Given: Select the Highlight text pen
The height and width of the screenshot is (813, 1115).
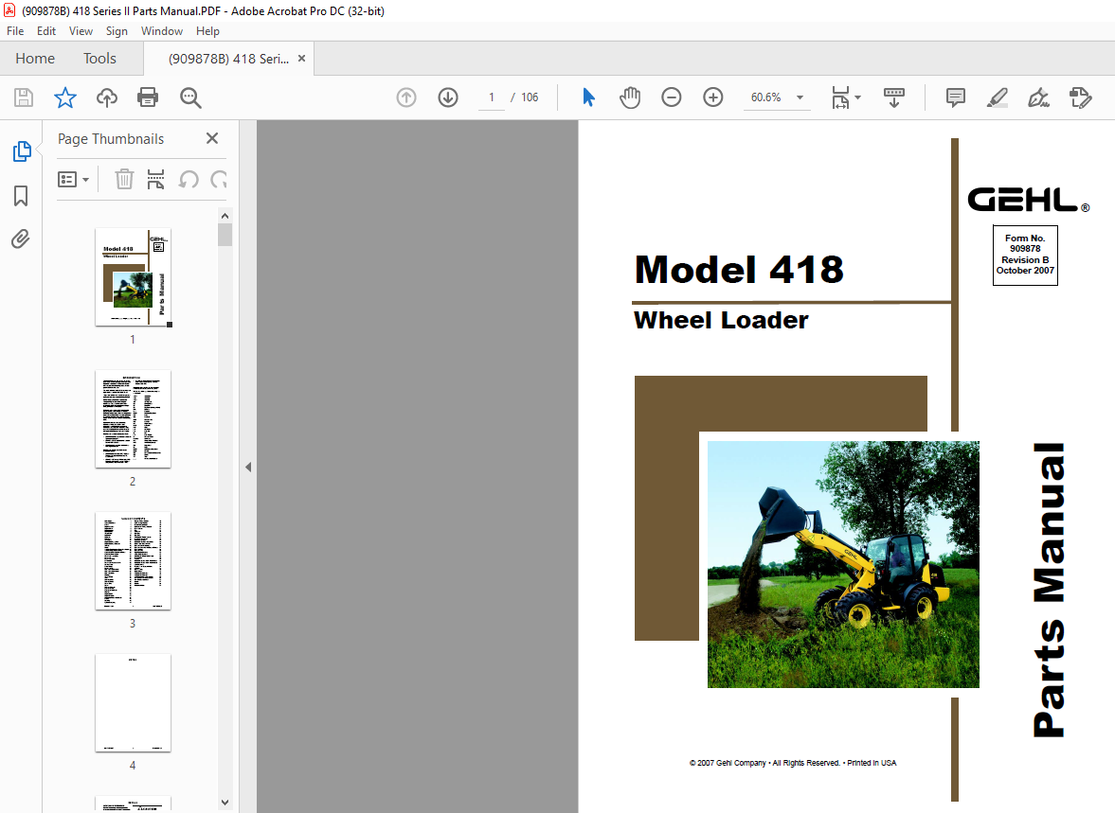Looking at the screenshot, I should (997, 97).
